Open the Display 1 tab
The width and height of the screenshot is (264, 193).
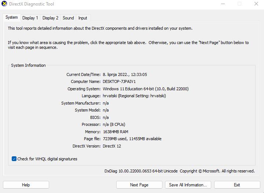pyautogui.click(x=30, y=18)
